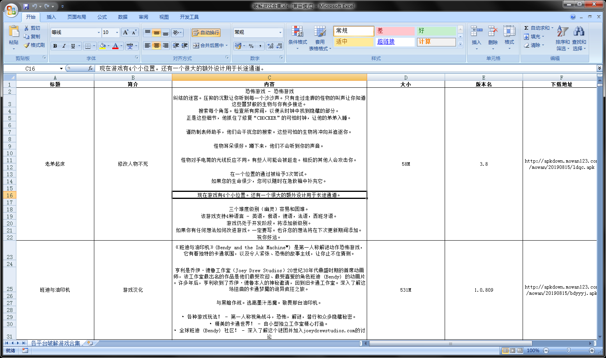This screenshot has height=358, width=606.
Task: Increase decimal places
Action: coord(270,46)
